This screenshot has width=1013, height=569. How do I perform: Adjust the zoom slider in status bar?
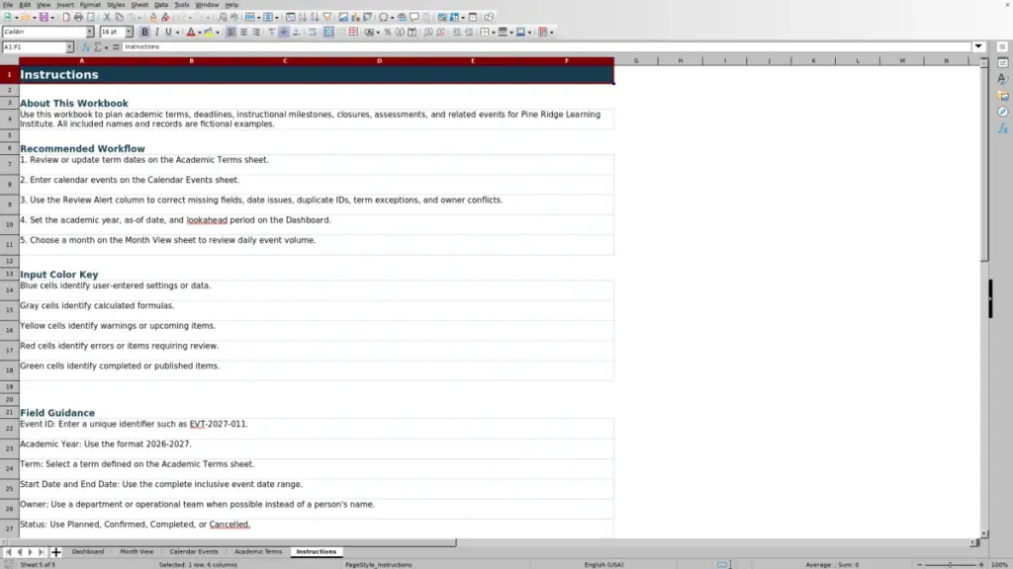(x=950, y=564)
